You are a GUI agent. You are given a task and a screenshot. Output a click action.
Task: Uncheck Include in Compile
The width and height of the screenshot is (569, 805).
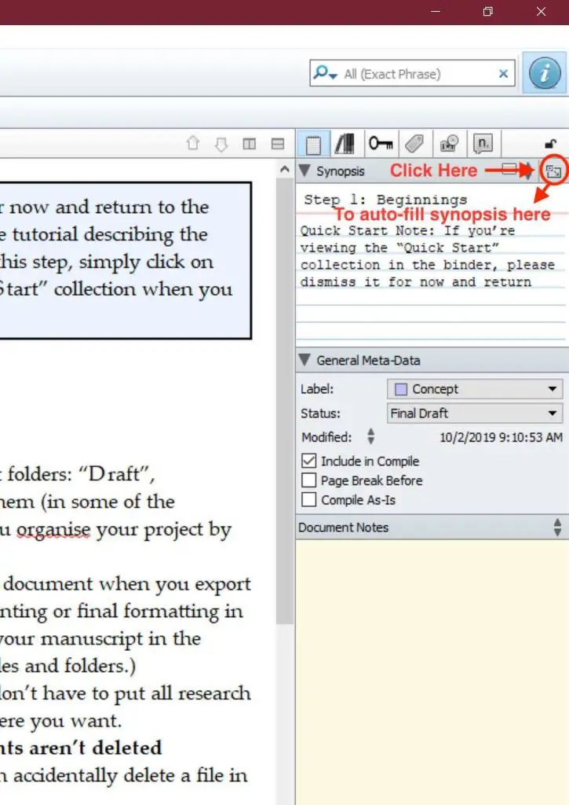click(x=309, y=461)
